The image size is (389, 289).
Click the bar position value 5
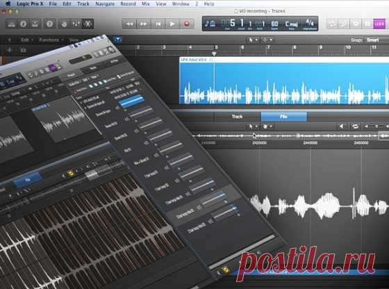(x=233, y=23)
